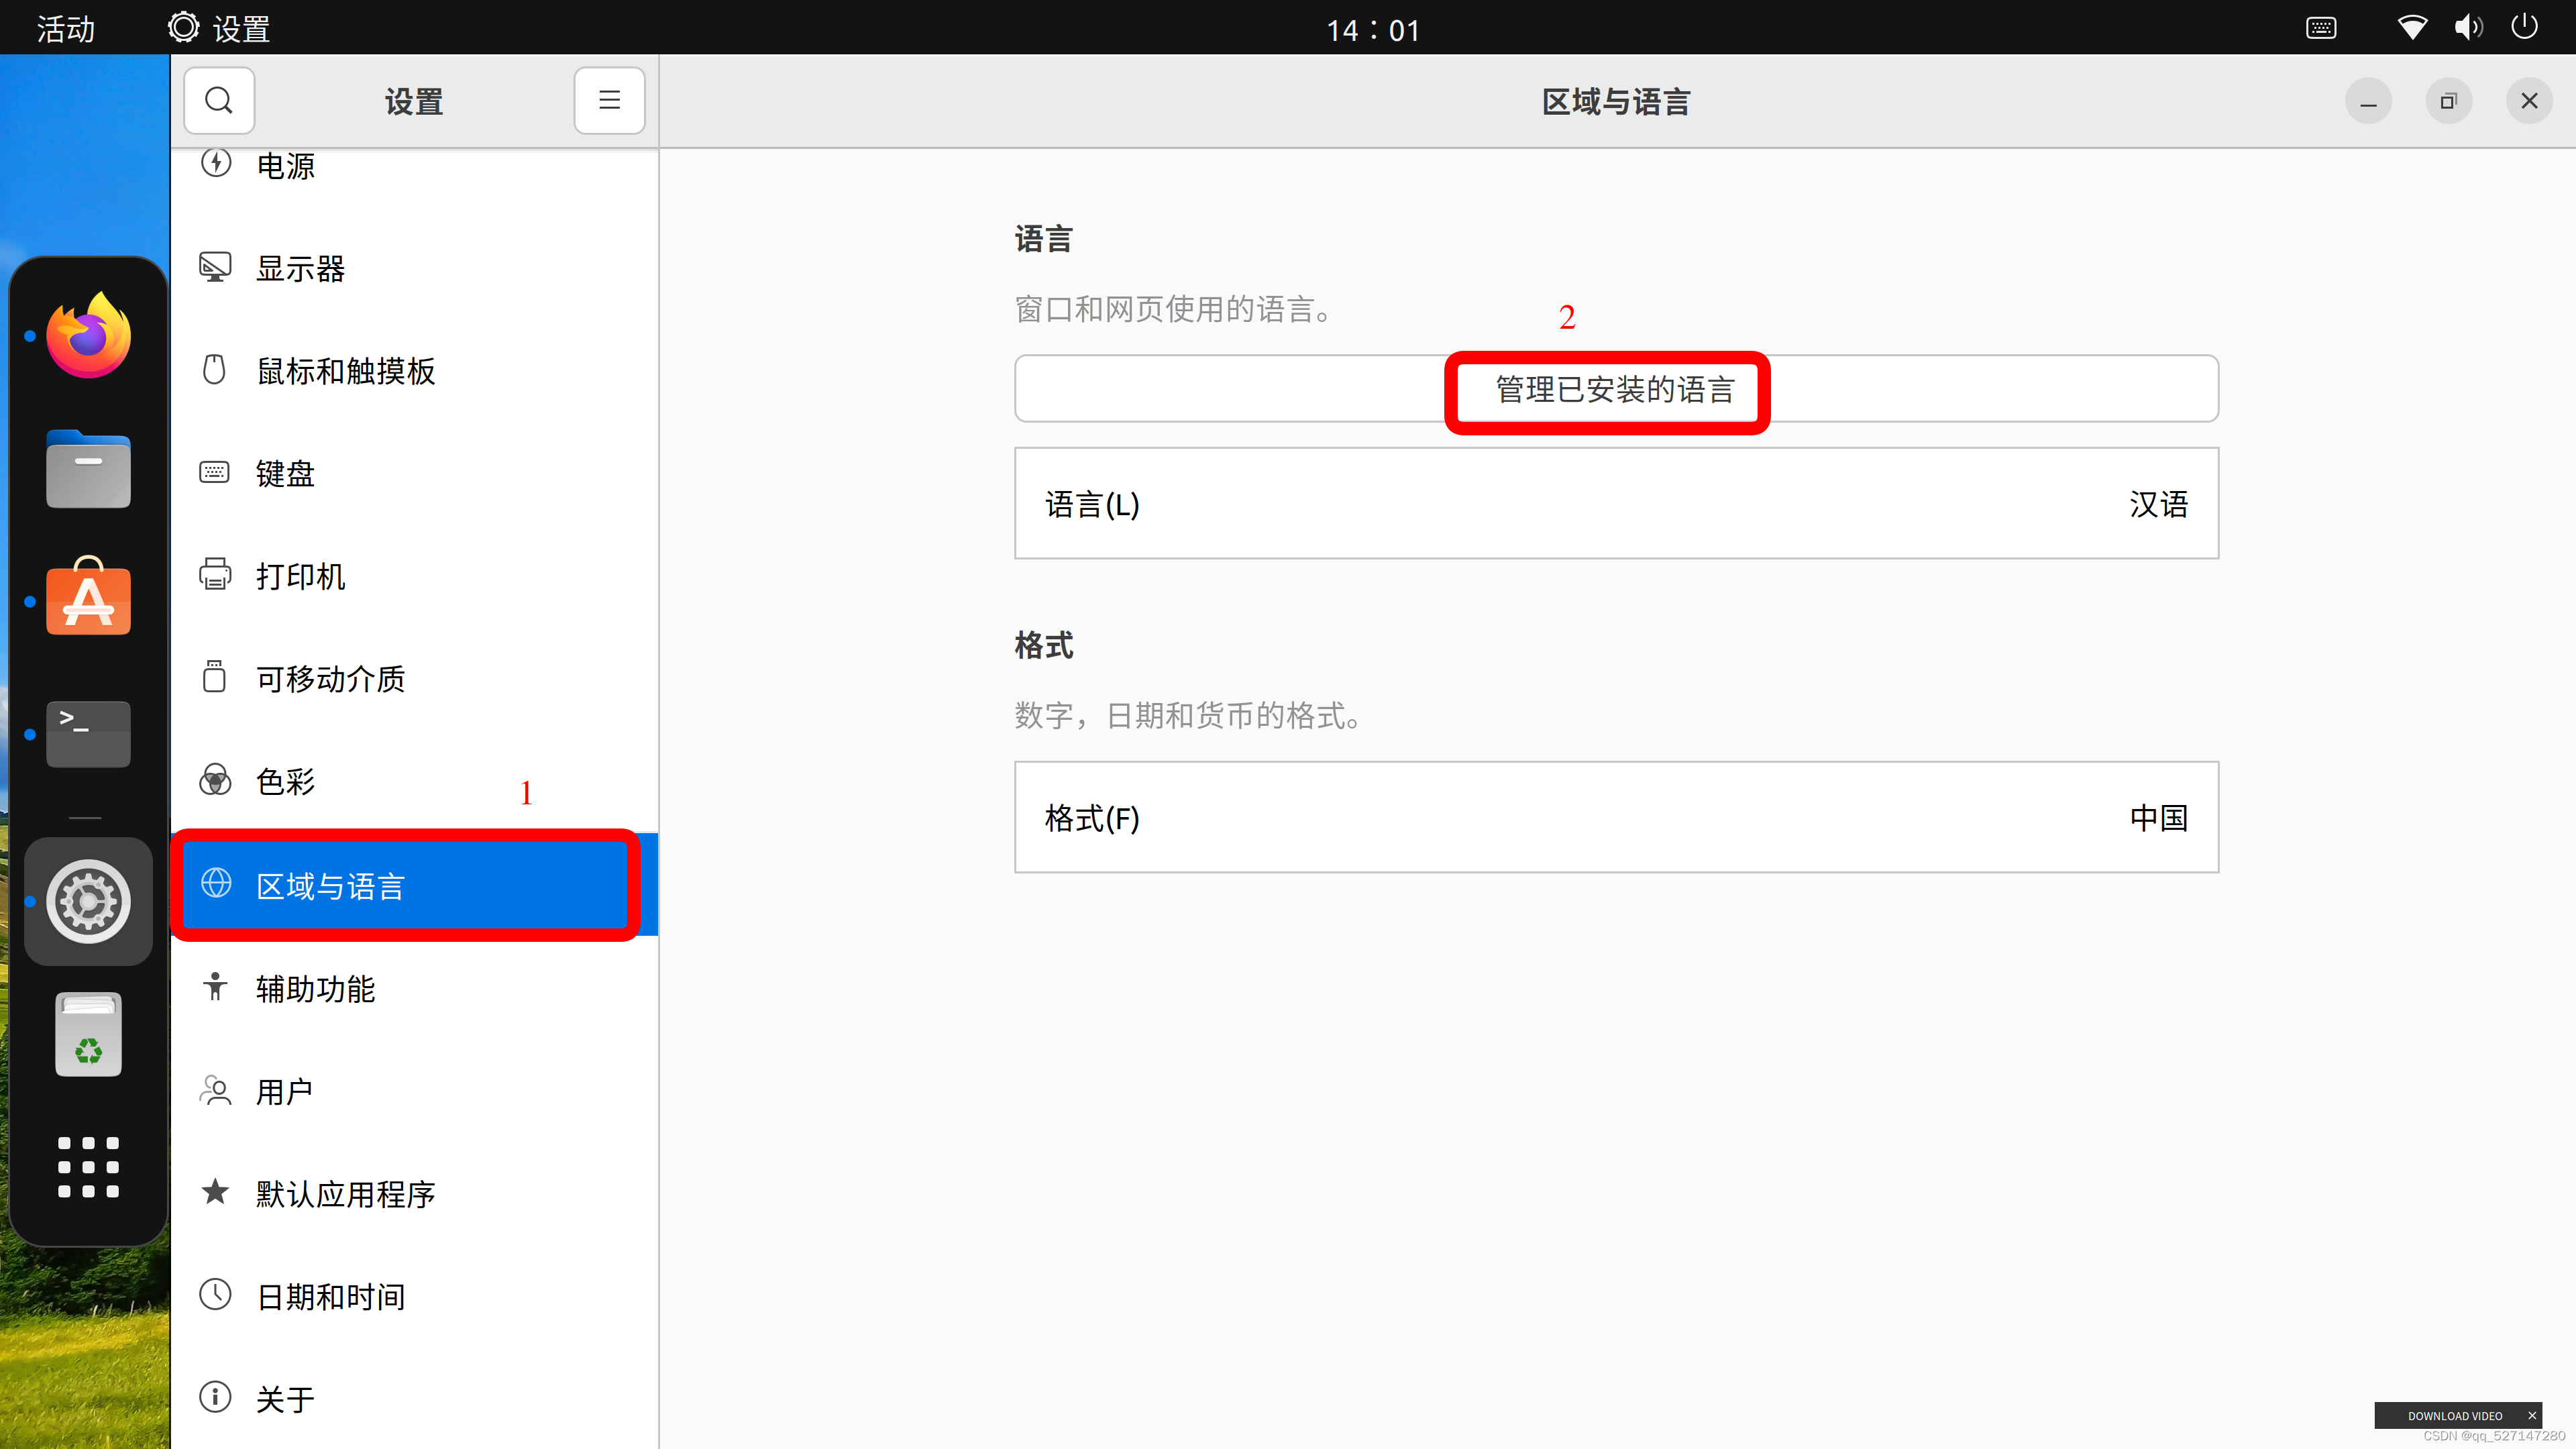Select Displays in the sidebar

point(300,268)
